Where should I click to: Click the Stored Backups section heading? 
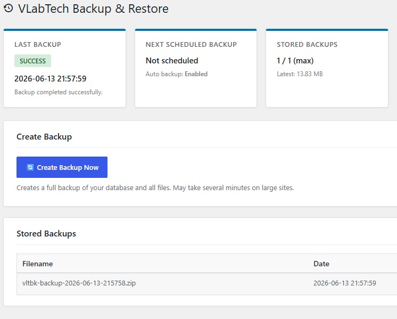pos(46,233)
